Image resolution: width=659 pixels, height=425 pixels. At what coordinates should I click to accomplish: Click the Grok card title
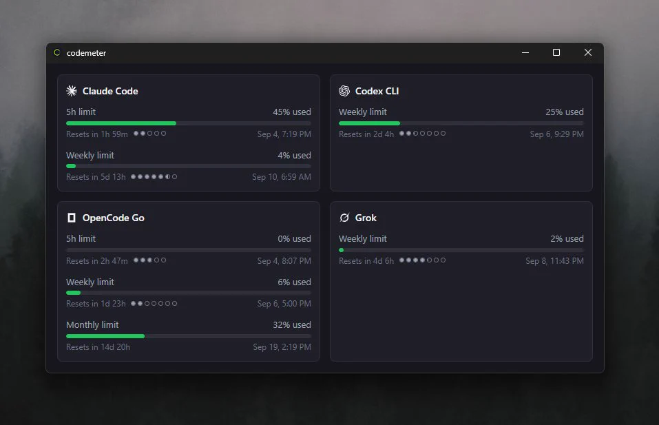point(366,218)
